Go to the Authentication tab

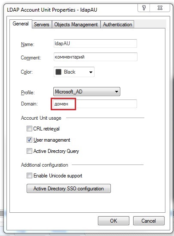pyautogui.click(x=117, y=25)
